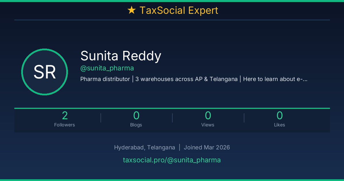Click the Joined Mar 2026 text
The width and height of the screenshot is (344, 181).
click(207, 147)
